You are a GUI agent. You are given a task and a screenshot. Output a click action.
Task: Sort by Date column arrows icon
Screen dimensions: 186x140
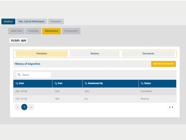click(17, 83)
